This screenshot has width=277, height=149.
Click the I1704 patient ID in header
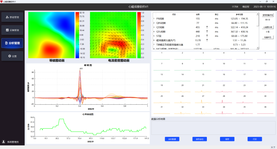(235, 7)
